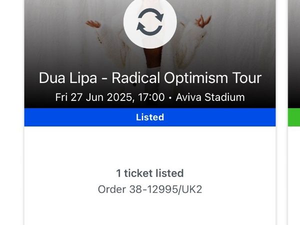Tap the Order 38-12995/UK2 reference
The image size is (300, 225).
click(x=150, y=189)
